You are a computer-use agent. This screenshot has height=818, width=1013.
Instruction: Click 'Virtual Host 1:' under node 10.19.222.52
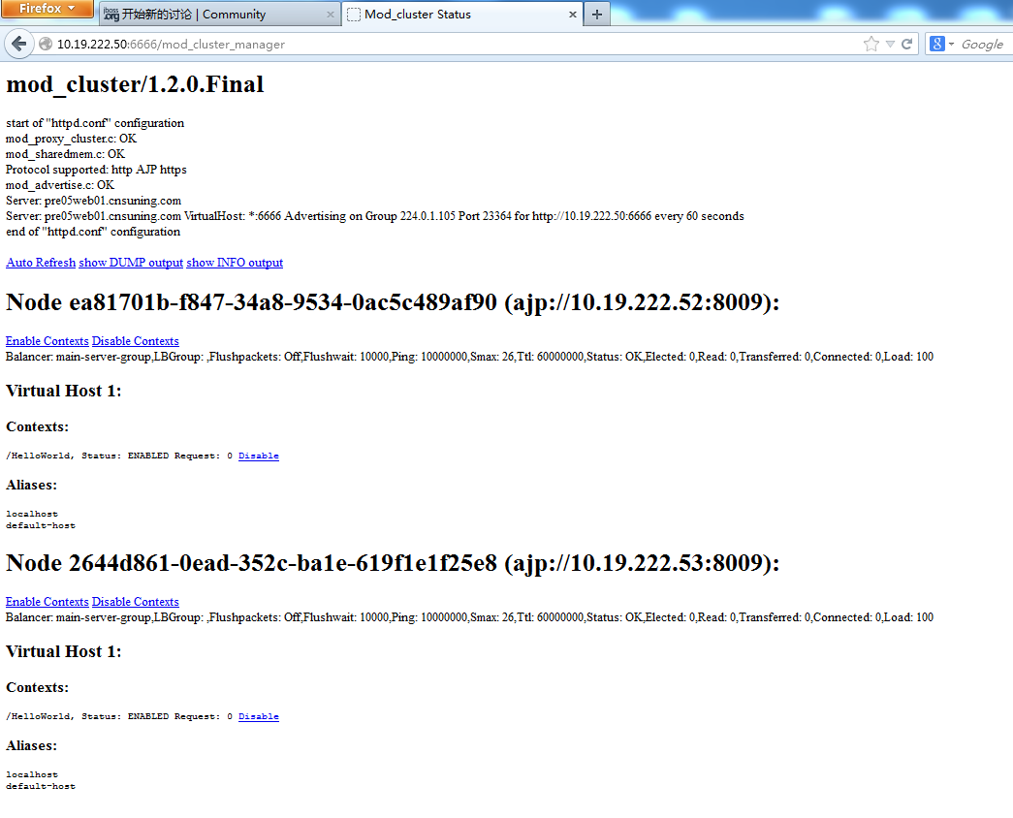[x=64, y=391]
